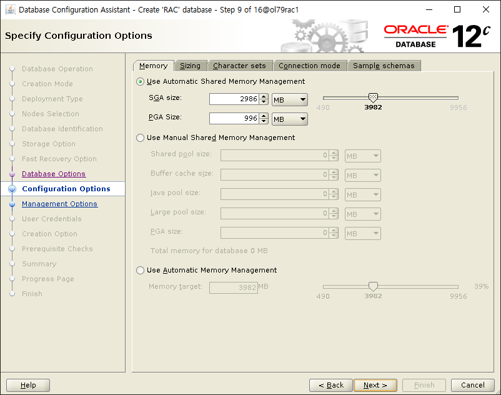Click the Shared pool size input field
The height and width of the screenshot is (395, 501).
pyautogui.click(x=275, y=156)
